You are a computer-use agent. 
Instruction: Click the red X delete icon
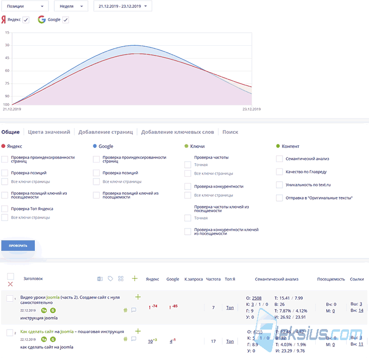click(x=11, y=284)
